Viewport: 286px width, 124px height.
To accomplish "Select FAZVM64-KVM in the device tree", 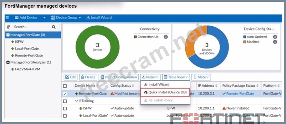I will pyautogui.click(x=27, y=69).
